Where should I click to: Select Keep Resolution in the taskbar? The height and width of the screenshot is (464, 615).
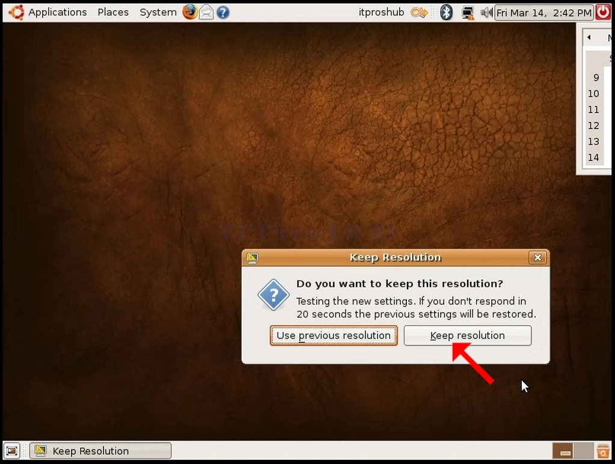click(100, 451)
